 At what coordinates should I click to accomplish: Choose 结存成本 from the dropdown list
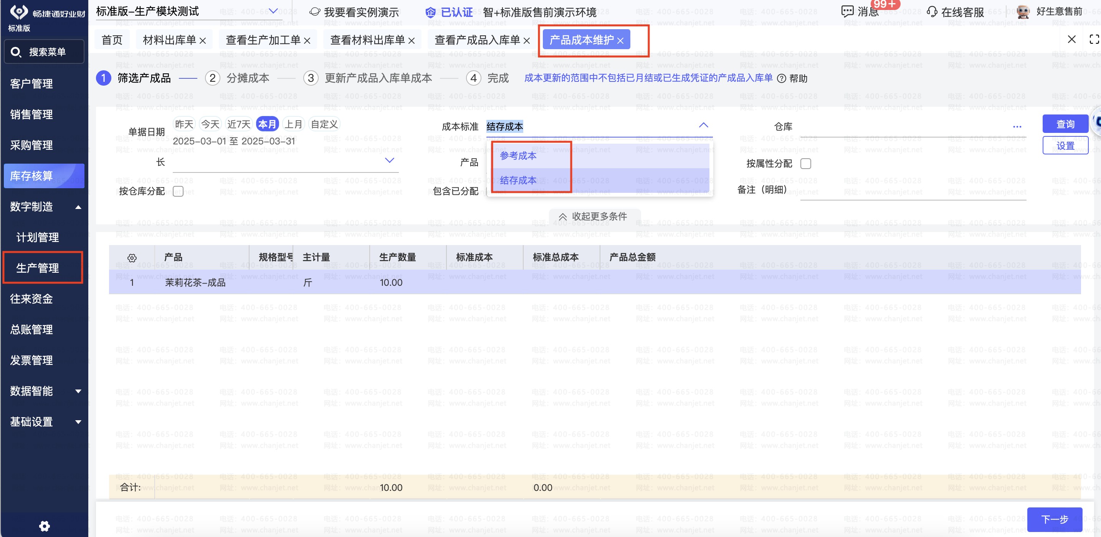600,181
